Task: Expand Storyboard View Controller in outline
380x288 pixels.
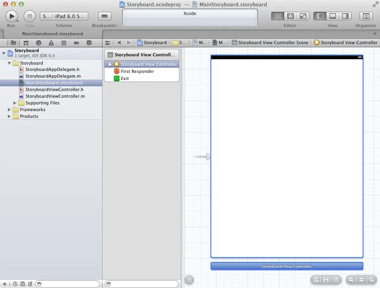Action: point(110,64)
